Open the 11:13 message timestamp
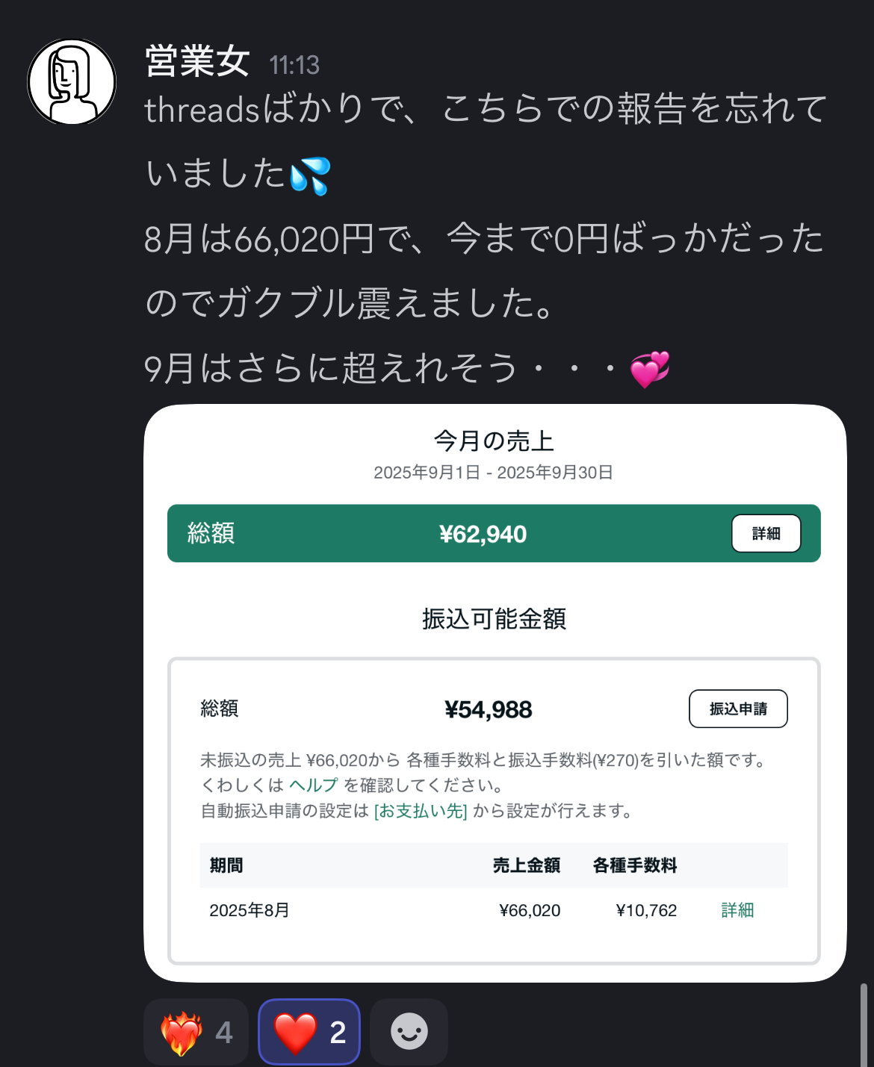Image resolution: width=874 pixels, height=1067 pixels. pyautogui.click(x=294, y=66)
